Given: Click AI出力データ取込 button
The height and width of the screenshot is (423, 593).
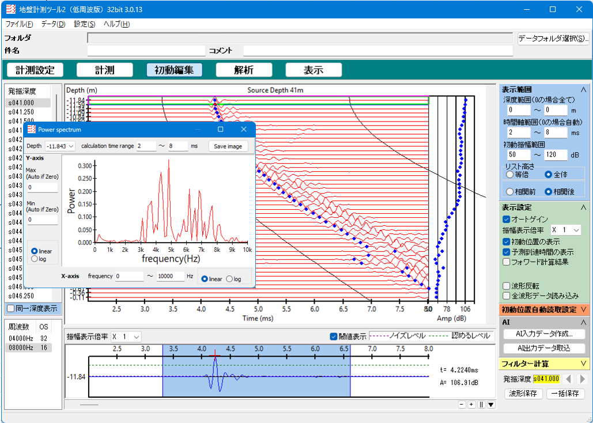Looking at the screenshot, I should pos(544,348).
